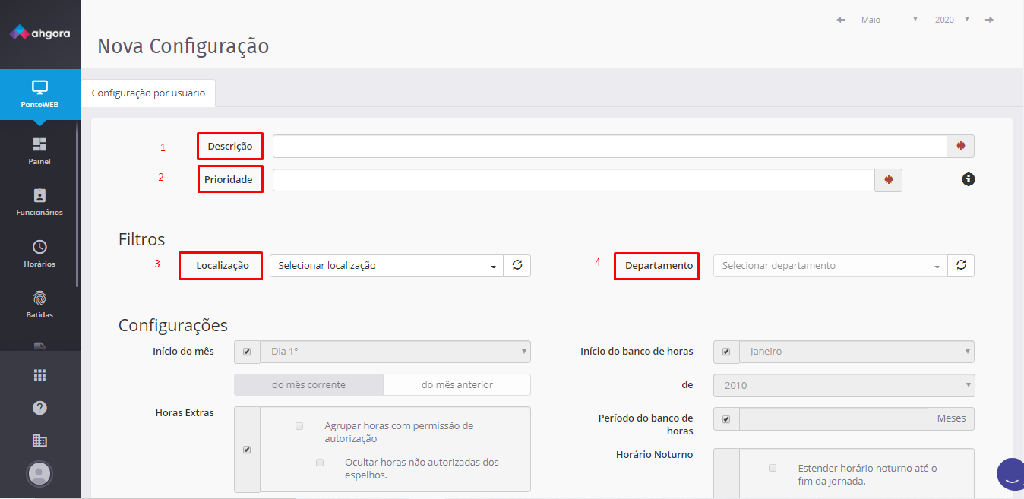Screen dimensions: 1024x499
Task: Open the 2010 year dropdown
Action: pyautogui.click(x=844, y=385)
